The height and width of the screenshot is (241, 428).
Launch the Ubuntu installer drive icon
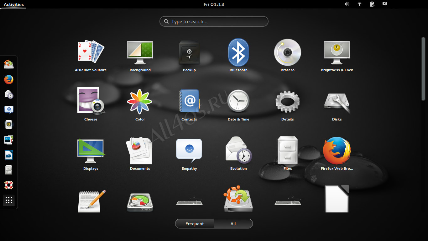(x=238, y=199)
